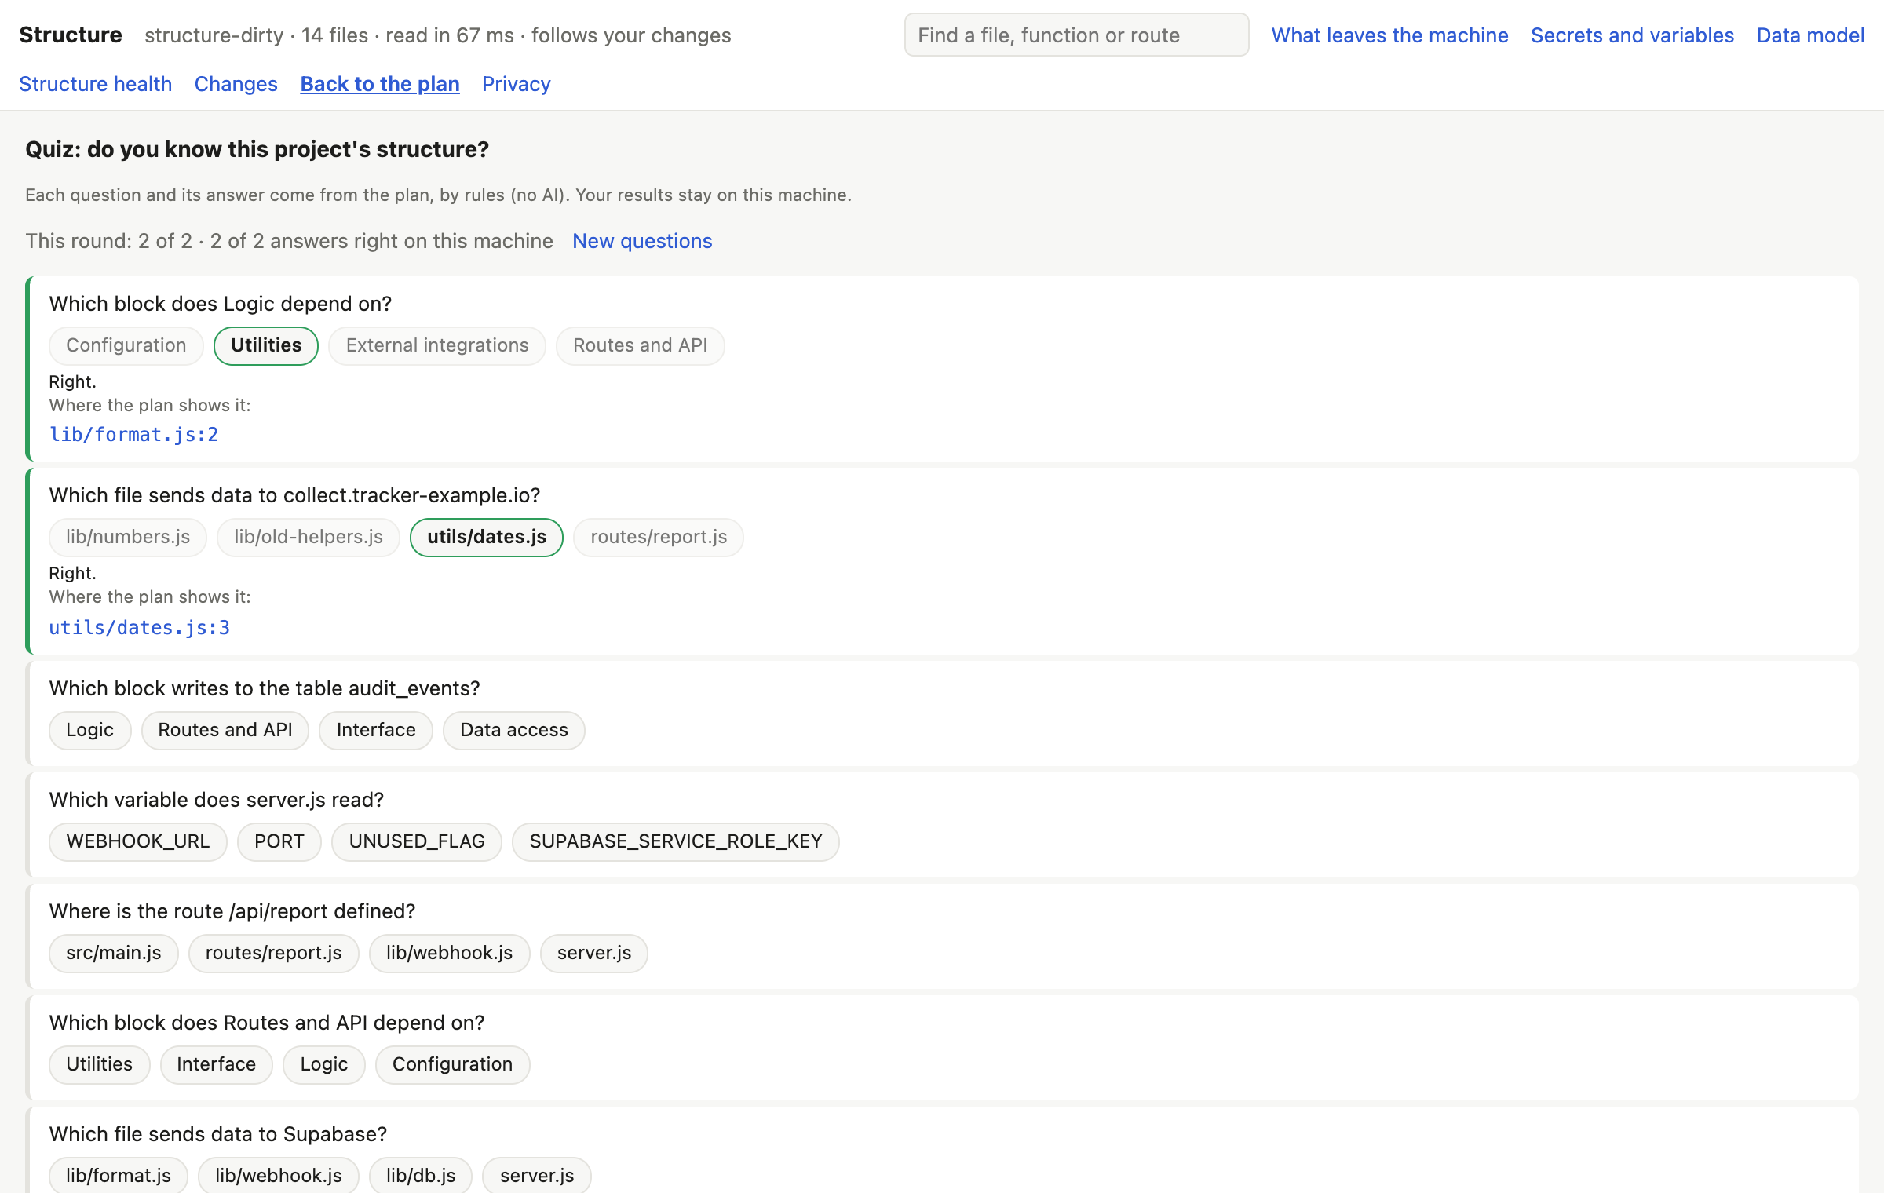Answer Interface for audit_events question
Viewport: 1884px width, 1193px height.
(x=376, y=730)
